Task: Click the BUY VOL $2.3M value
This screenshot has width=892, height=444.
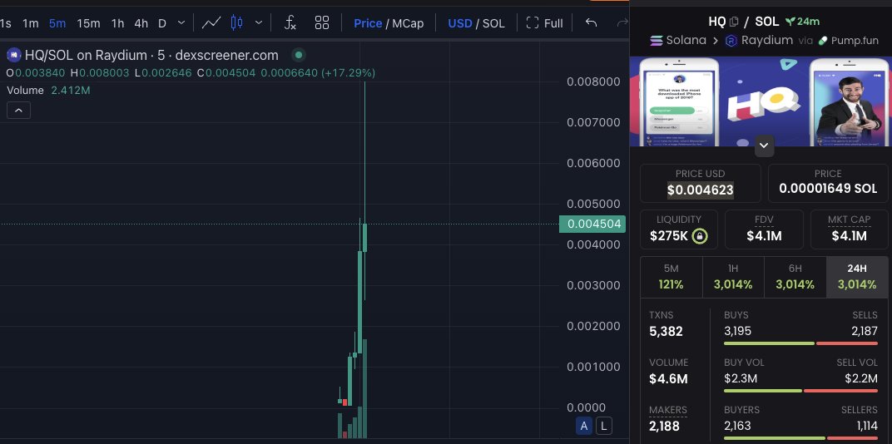Action: pyautogui.click(x=741, y=378)
